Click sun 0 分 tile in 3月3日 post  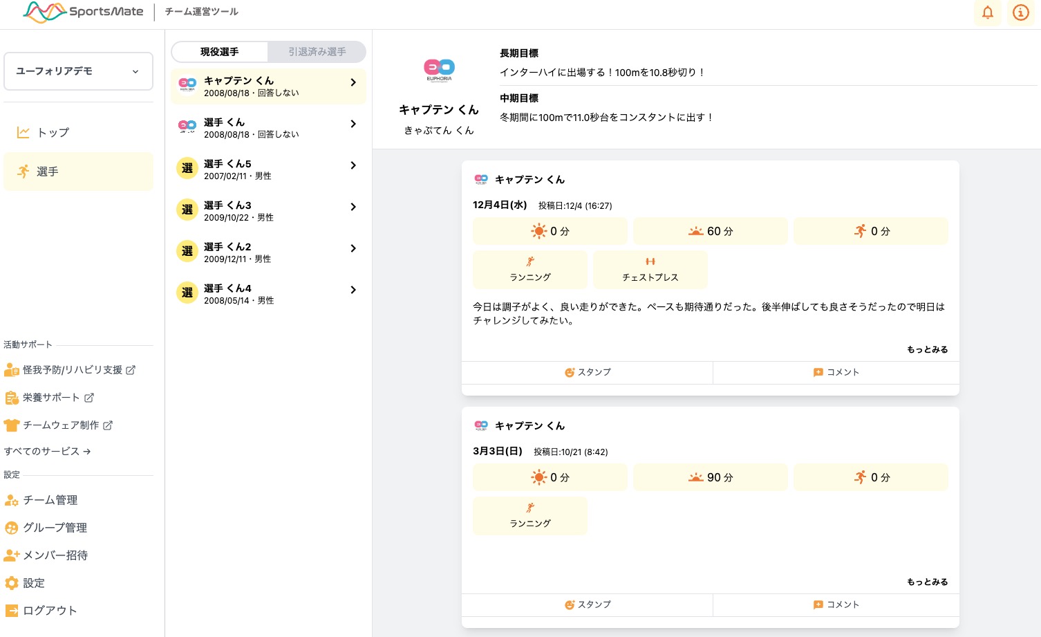point(550,477)
